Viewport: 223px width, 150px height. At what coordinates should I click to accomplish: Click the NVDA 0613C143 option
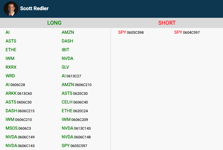(x=76, y=128)
